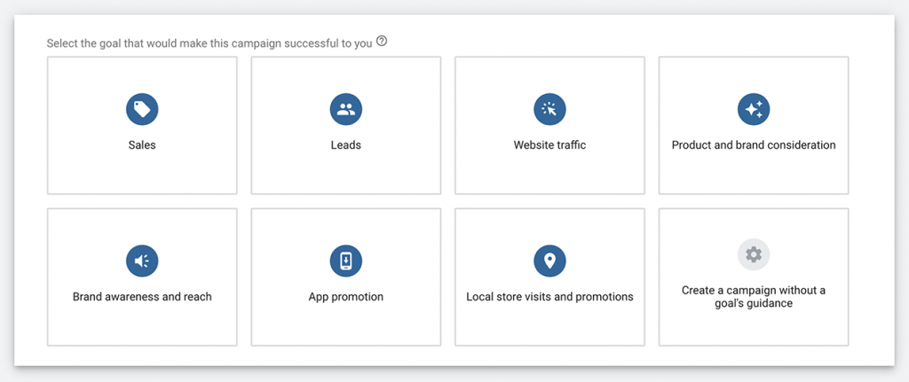The height and width of the screenshot is (382, 909).
Task: Click the location pin Local store icon
Action: pyautogui.click(x=549, y=261)
